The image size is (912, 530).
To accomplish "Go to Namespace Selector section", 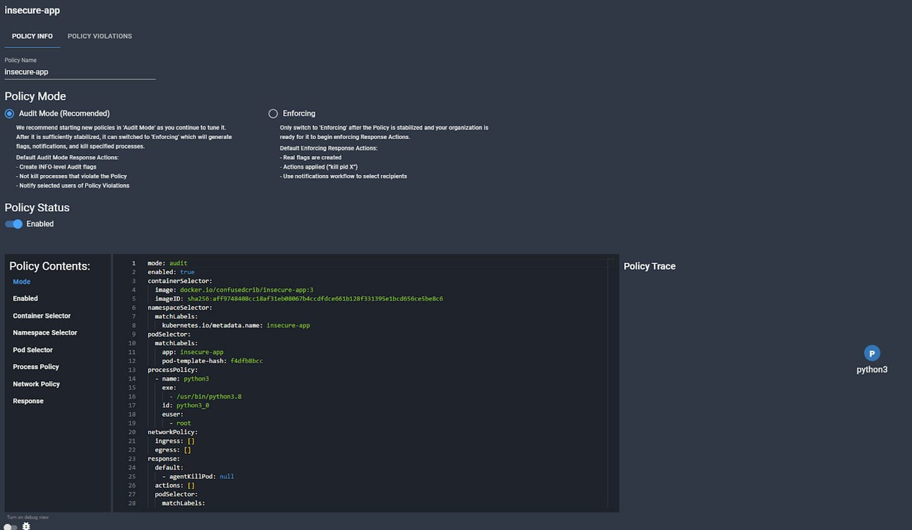I will point(45,333).
